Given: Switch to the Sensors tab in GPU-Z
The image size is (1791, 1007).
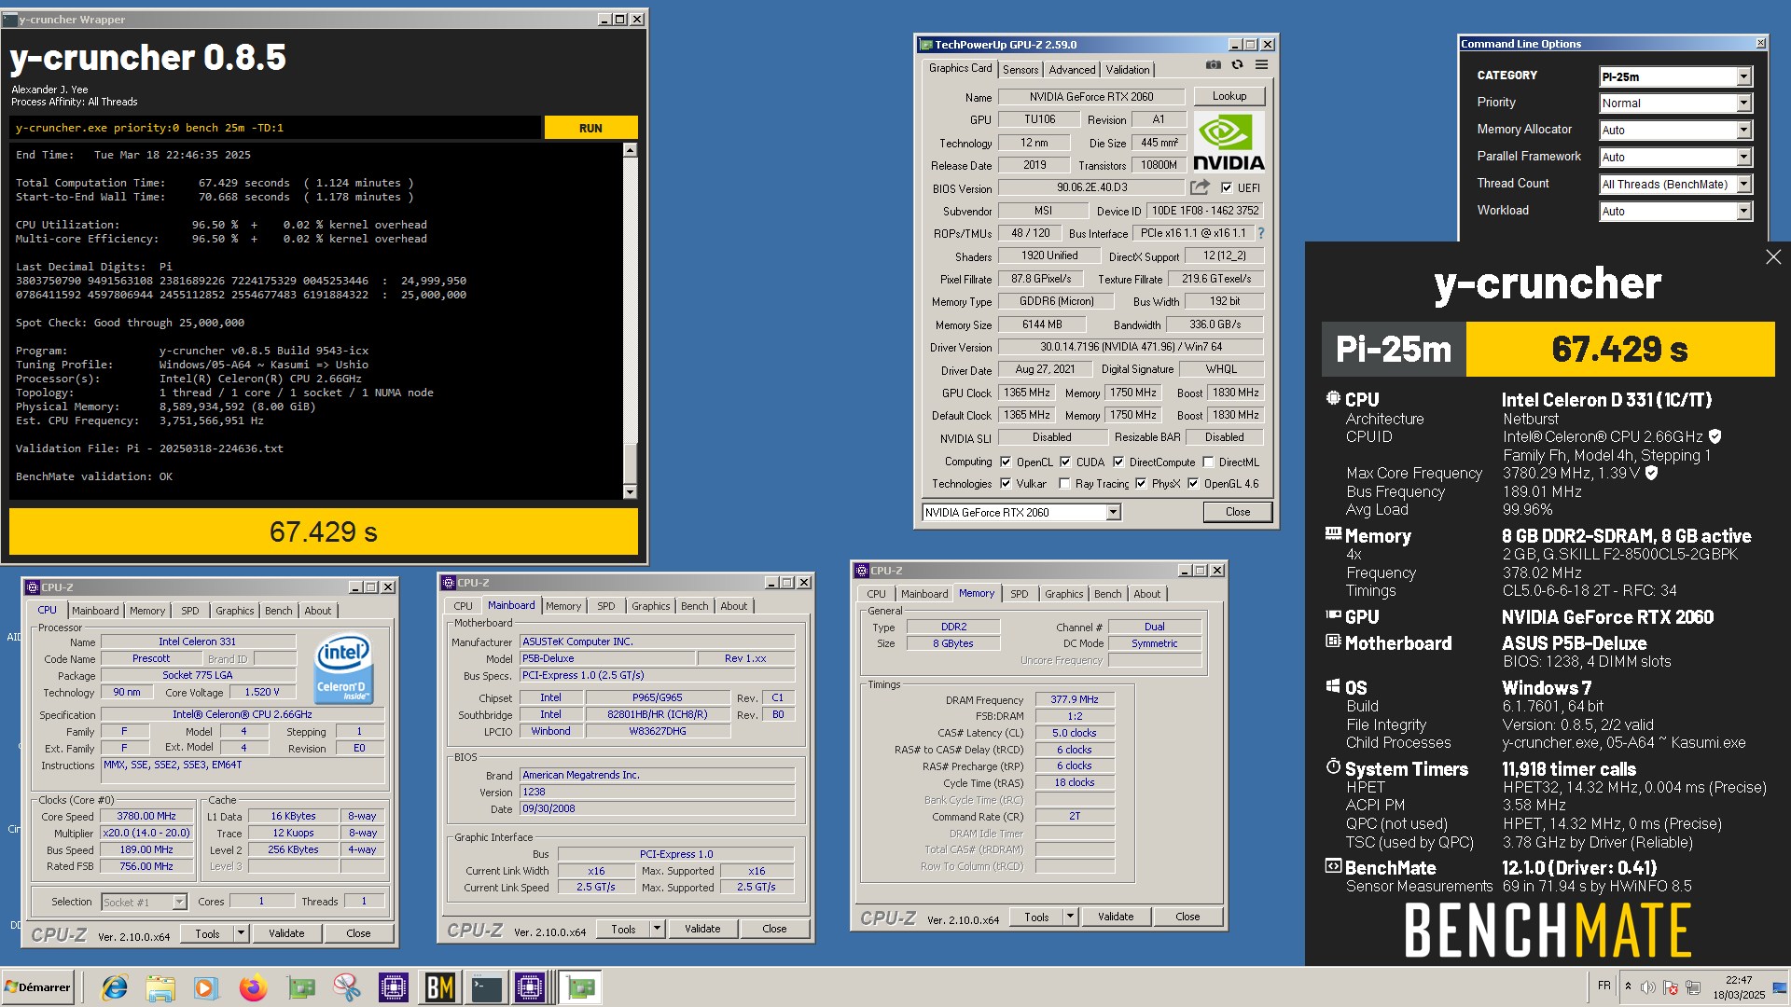Looking at the screenshot, I should pyautogui.click(x=1020, y=70).
